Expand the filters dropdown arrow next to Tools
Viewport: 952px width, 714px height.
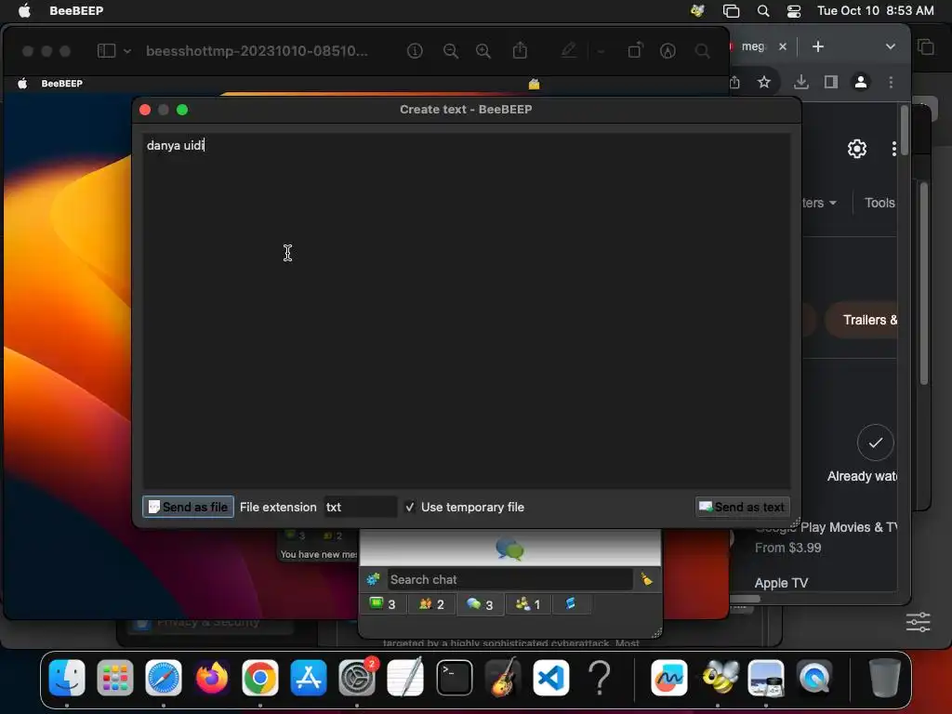coord(832,203)
